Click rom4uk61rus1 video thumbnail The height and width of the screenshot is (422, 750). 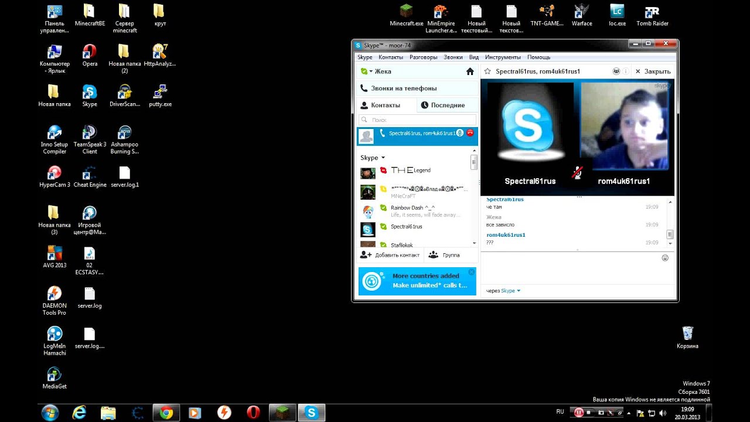point(623,125)
